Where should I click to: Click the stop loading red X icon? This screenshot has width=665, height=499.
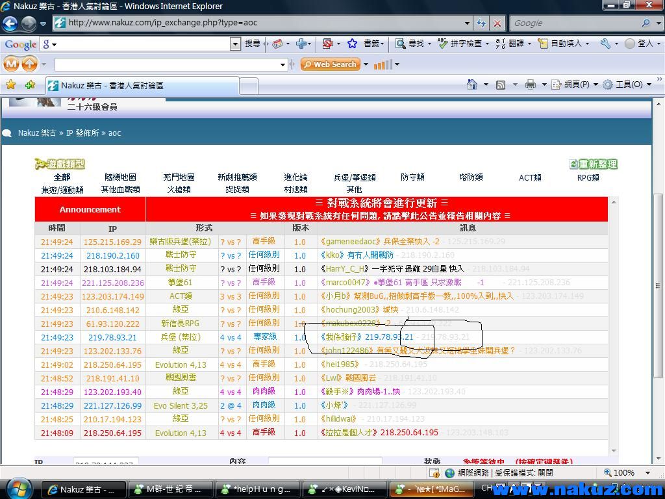[497, 23]
